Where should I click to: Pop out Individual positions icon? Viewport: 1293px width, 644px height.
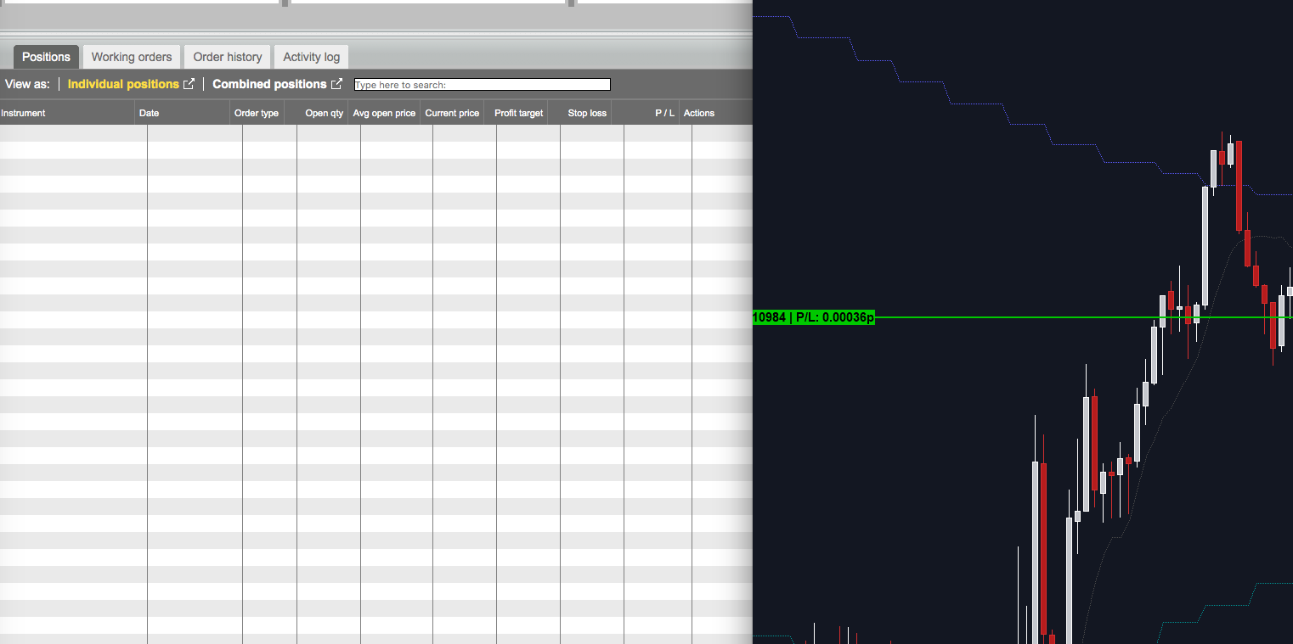(x=189, y=84)
